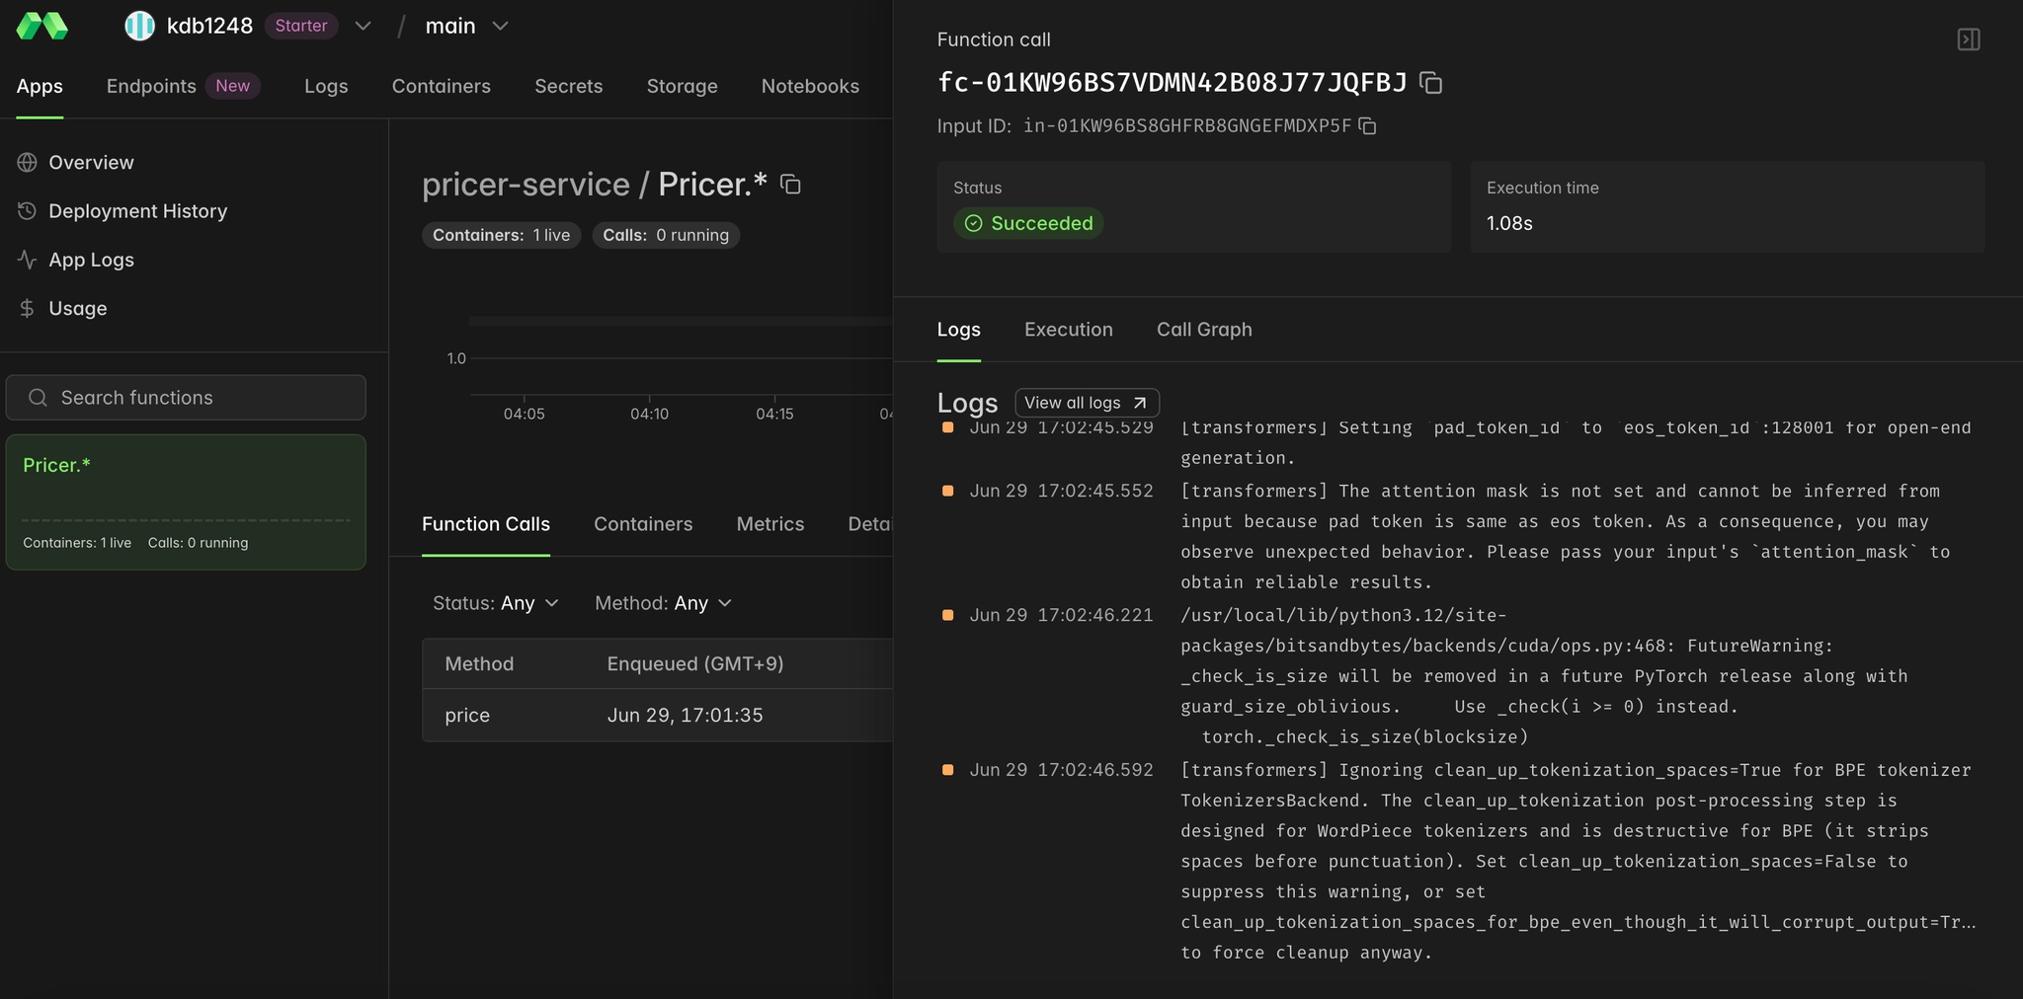Switch to the Call Graph tab
This screenshot has width=2023, height=999.
[x=1204, y=330]
